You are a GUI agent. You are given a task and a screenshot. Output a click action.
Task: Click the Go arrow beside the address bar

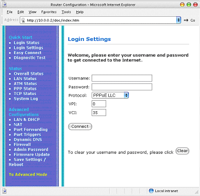(x=186, y=20)
